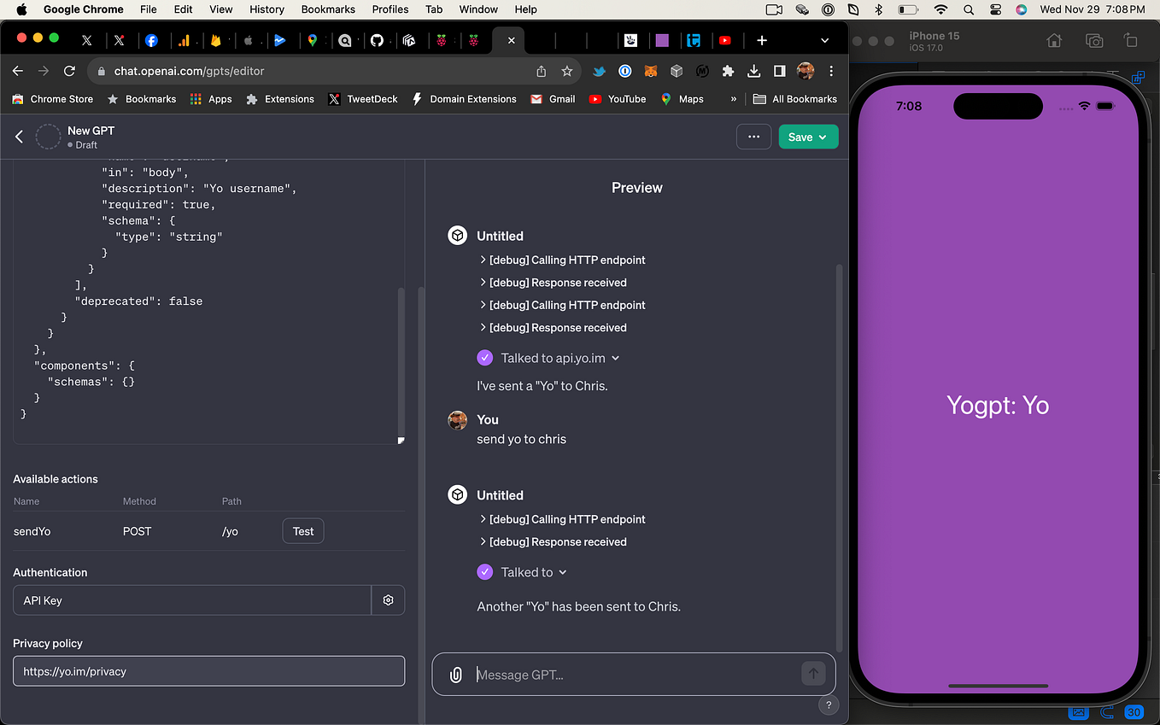Open Wi-Fi menu in menu bar
Screen dimensions: 1160x725
[x=940, y=9]
